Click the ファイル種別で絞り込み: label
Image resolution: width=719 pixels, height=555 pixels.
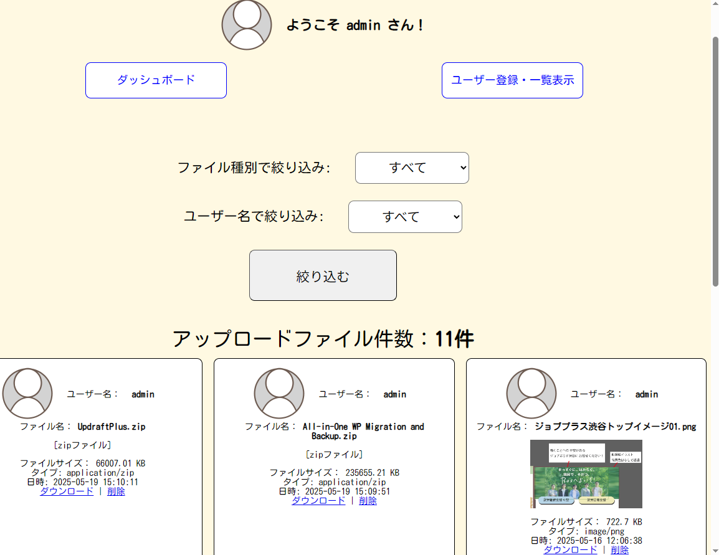[254, 168]
